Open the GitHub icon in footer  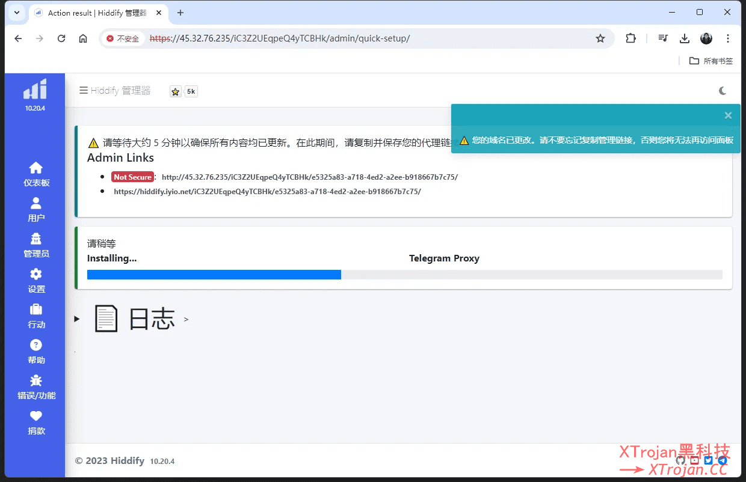point(680,460)
